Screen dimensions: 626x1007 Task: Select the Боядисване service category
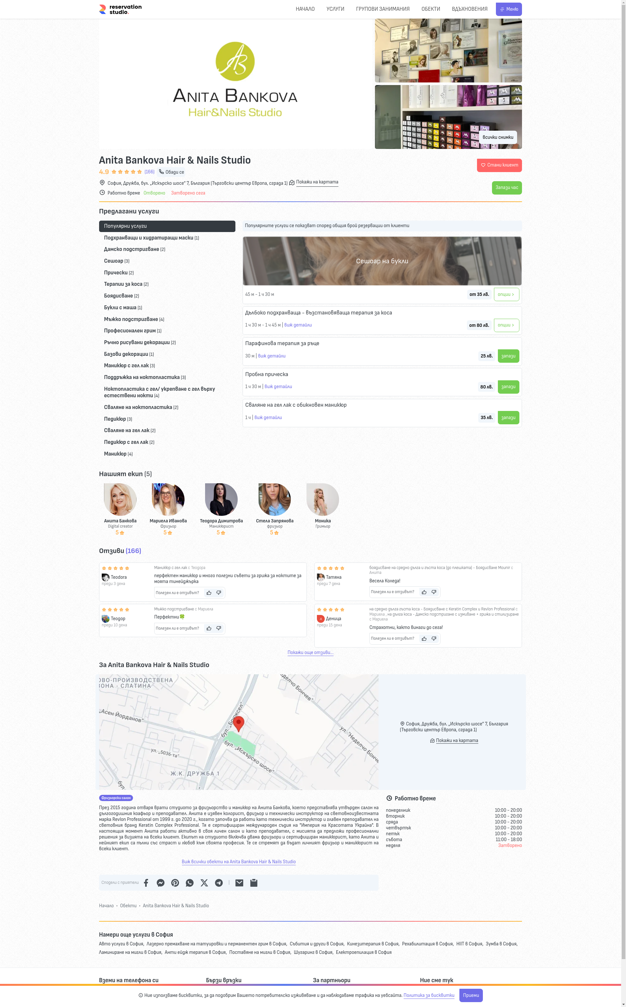118,296
